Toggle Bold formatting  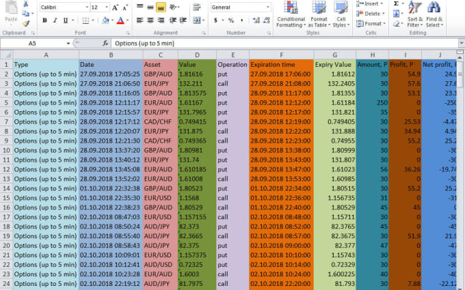[x=44, y=20]
